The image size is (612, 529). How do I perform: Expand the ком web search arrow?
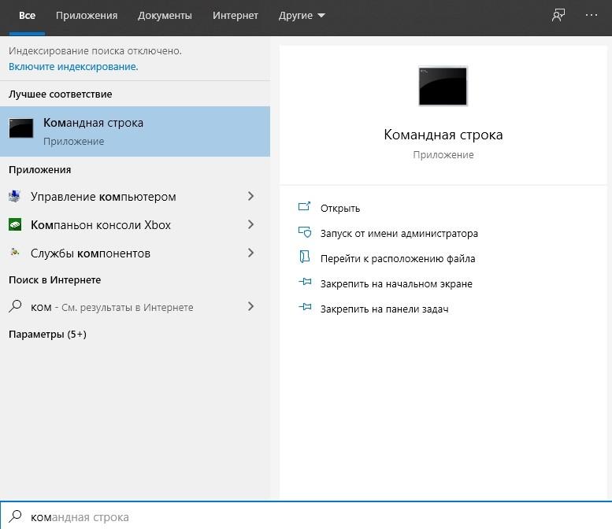(x=250, y=307)
